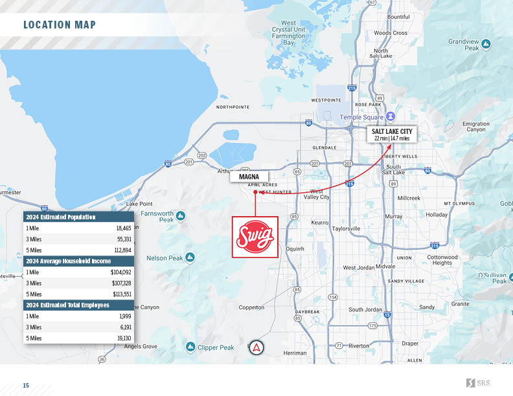Click the Cottonwood Heights label
The image size is (513, 396).
(442, 260)
